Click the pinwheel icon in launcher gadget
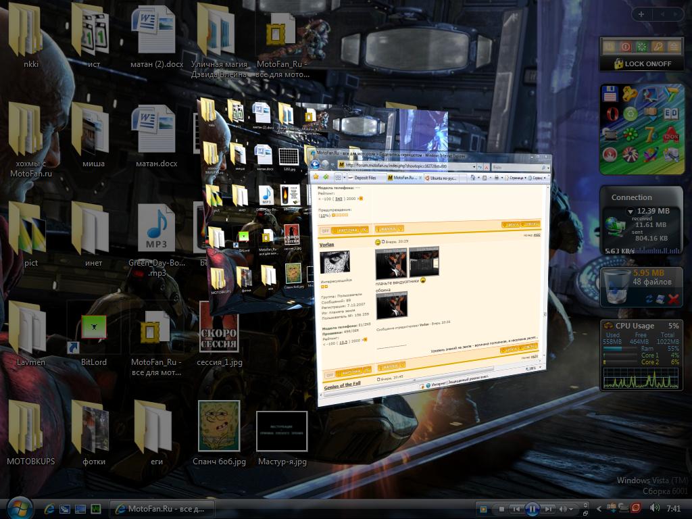Screen dimensions: 692x519 pyautogui.click(x=630, y=155)
